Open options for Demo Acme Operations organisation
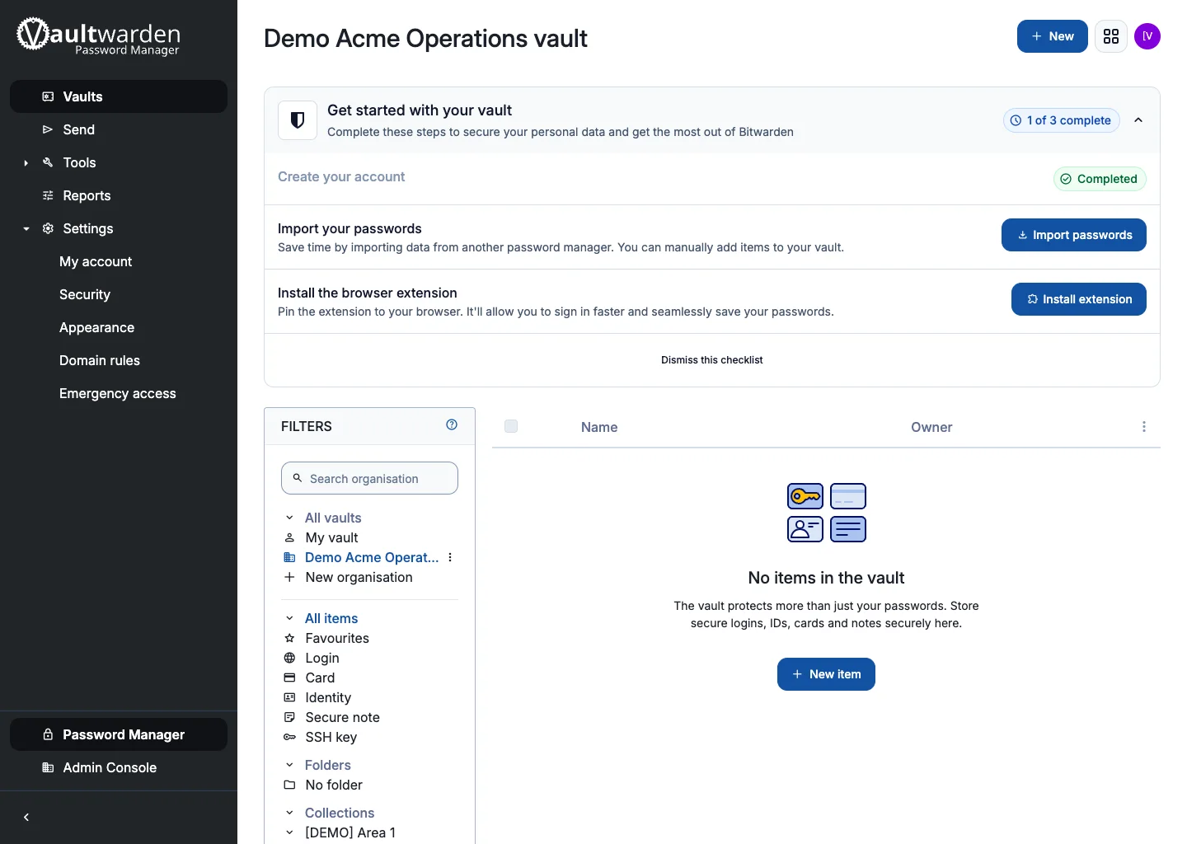 pyautogui.click(x=450, y=557)
